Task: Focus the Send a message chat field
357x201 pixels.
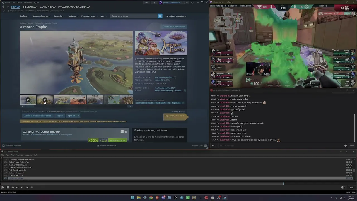Action: [x=280, y=145]
